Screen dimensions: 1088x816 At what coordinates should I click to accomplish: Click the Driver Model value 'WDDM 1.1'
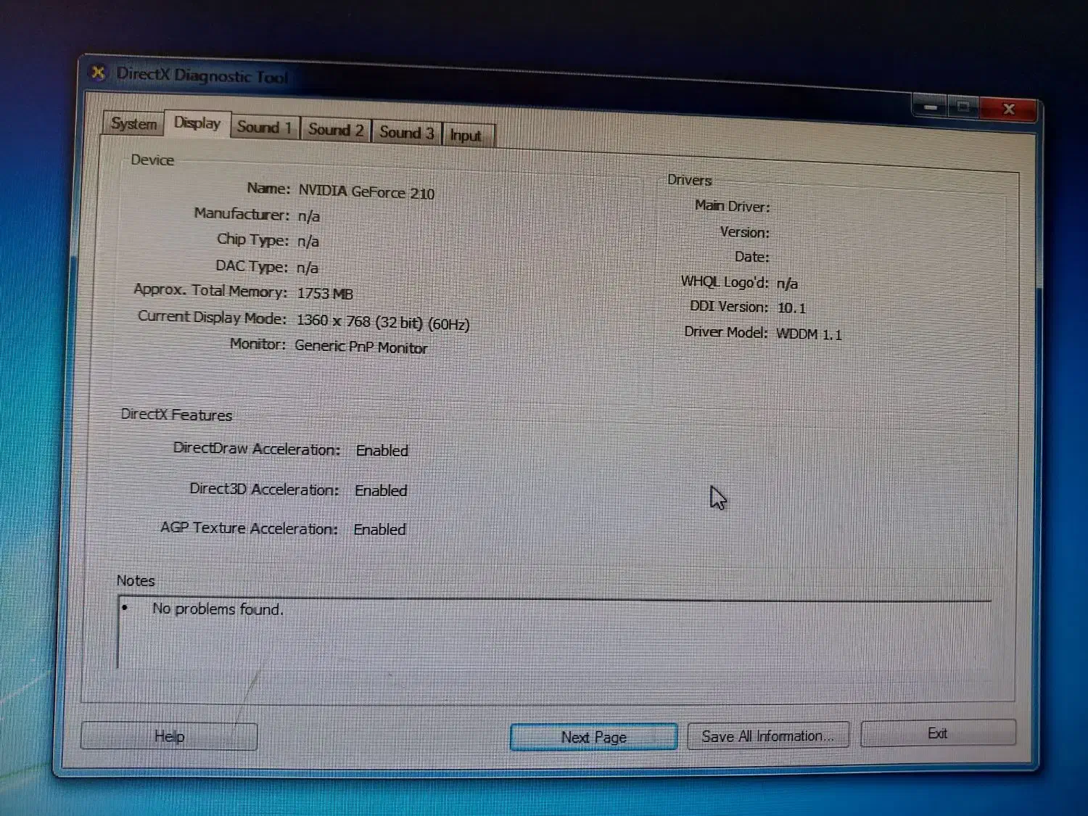tap(809, 334)
